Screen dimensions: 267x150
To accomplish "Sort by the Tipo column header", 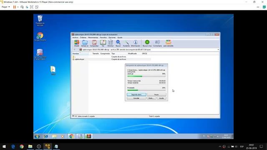I will pyautogui.click(x=119, y=54).
